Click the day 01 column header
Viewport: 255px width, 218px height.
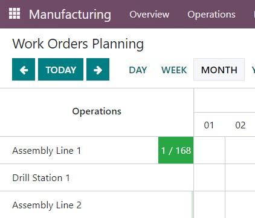tap(209, 125)
